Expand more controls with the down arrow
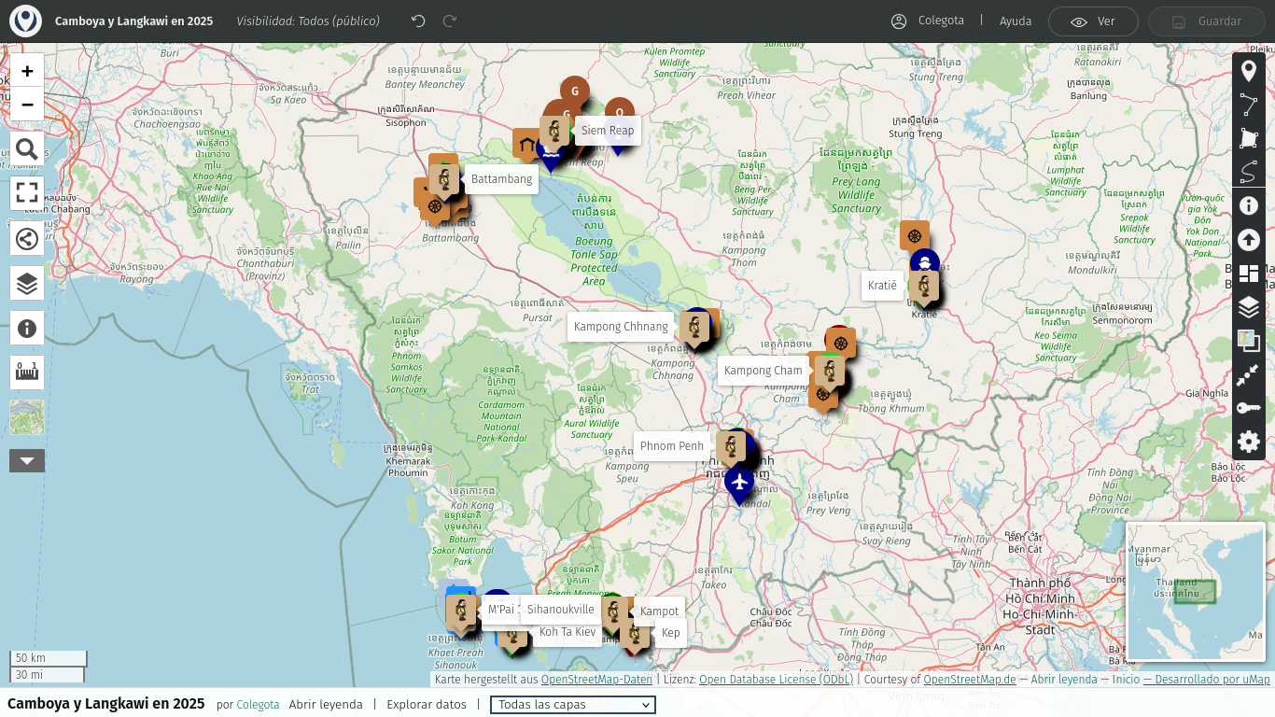Image resolution: width=1275 pixels, height=717 pixels. (x=27, y=460)
